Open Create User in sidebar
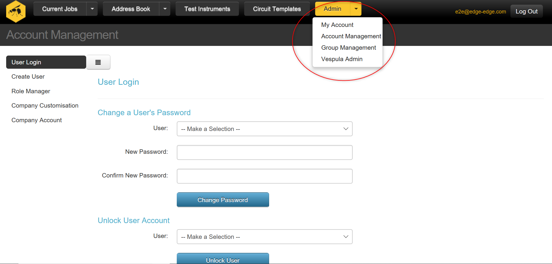Viewport: 552px width, 264px height. pyautogui.click(x=28, y=77)
